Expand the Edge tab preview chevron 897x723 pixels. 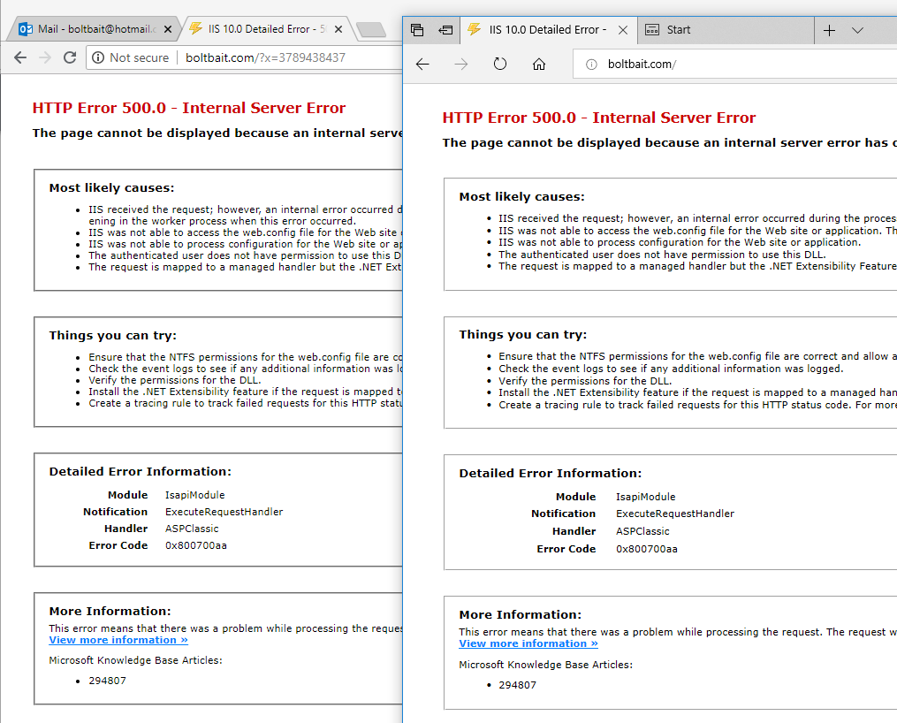(857, 30)
